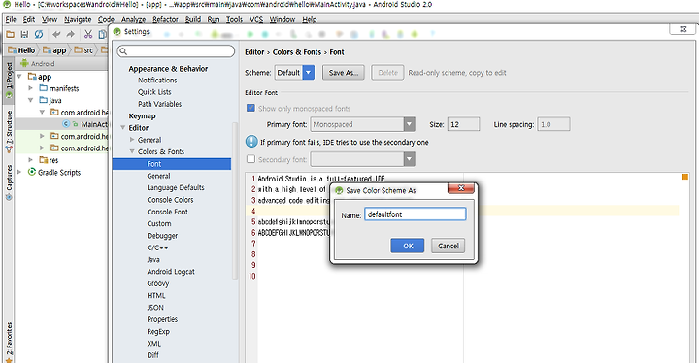Screen dimensions: 699x363
Task: Open the VCS menu
Action: [x=256, y=19]
